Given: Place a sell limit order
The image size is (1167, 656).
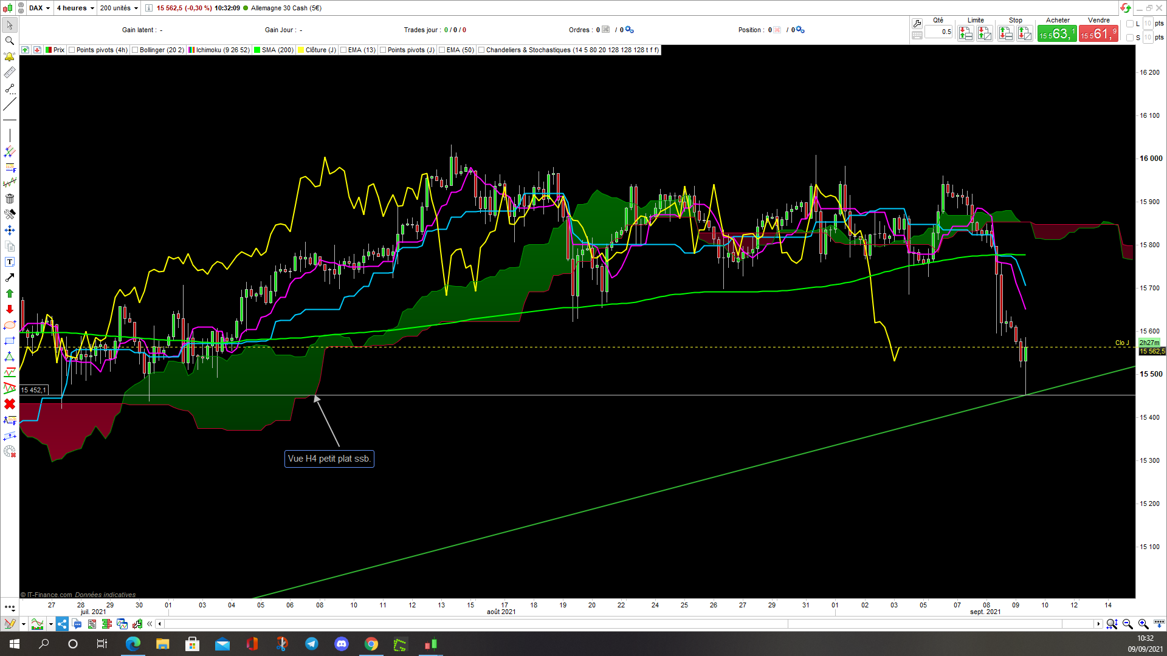Looking at the screenshot, I should pyautogui.click(x=985, y=33).
